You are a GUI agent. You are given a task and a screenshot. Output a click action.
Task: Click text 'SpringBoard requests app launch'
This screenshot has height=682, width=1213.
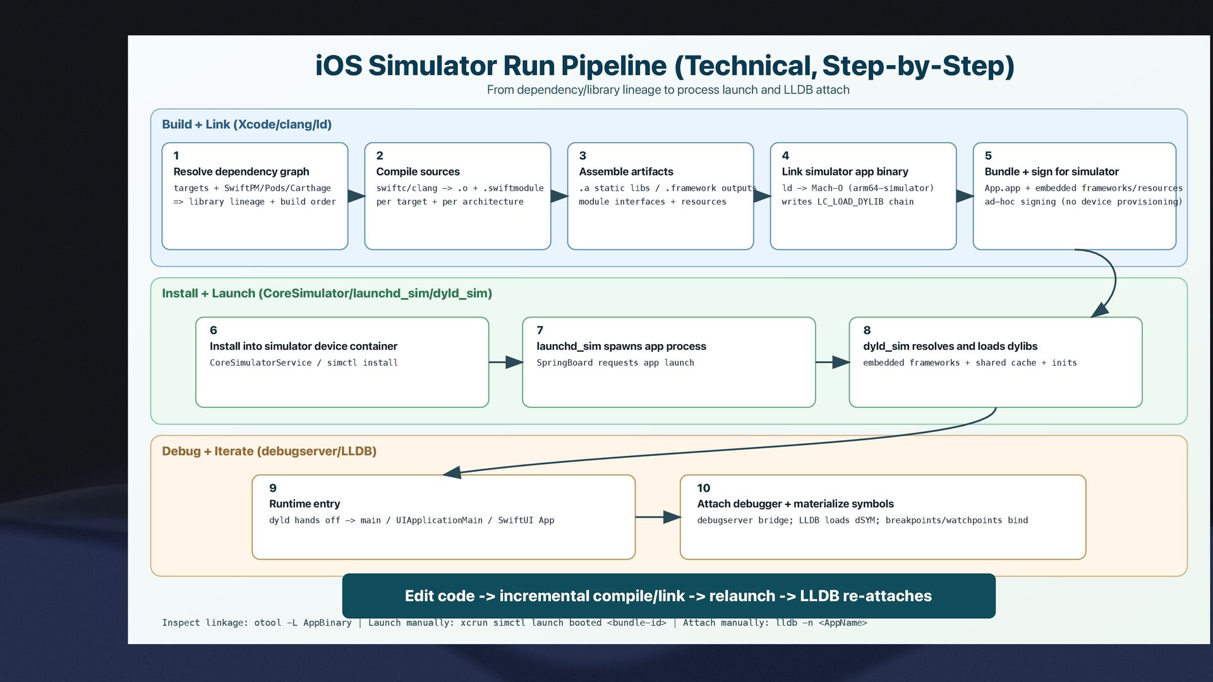pyautogui.click(x=615, y=363)
